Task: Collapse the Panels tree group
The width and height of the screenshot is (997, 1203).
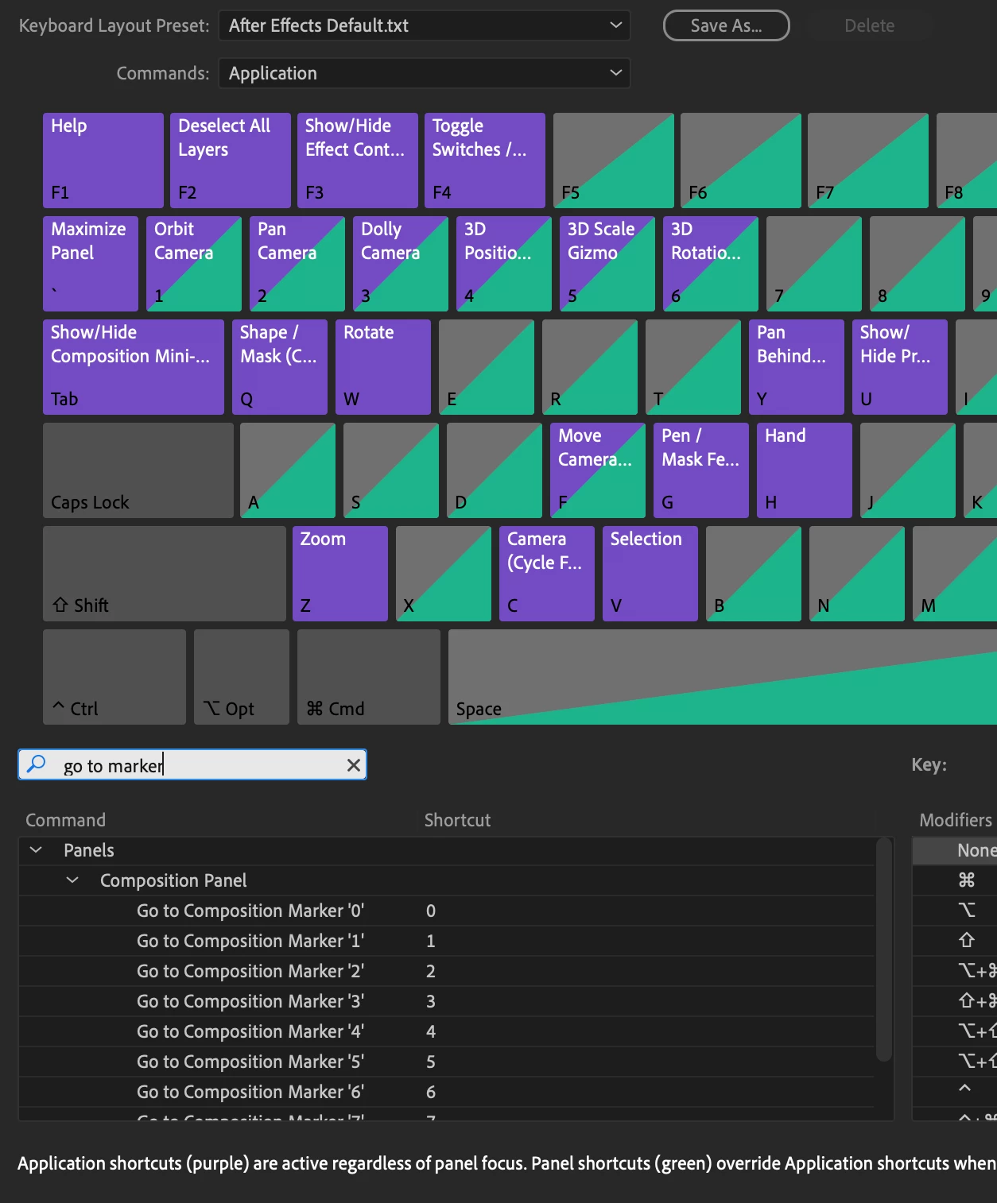Action: (x=36, y=850)
